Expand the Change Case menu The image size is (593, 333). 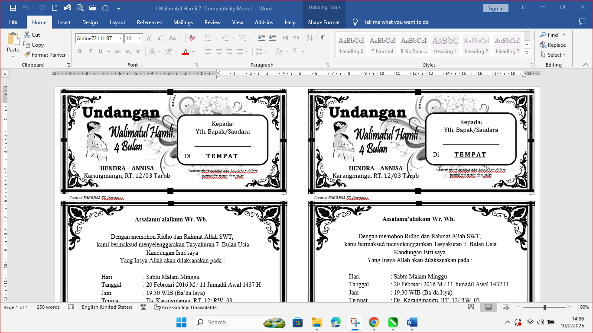176,38
